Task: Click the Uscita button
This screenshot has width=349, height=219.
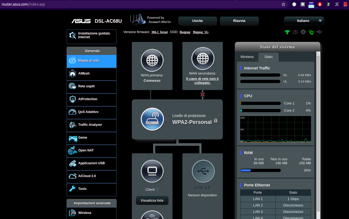Action: (x=198, y=21)
